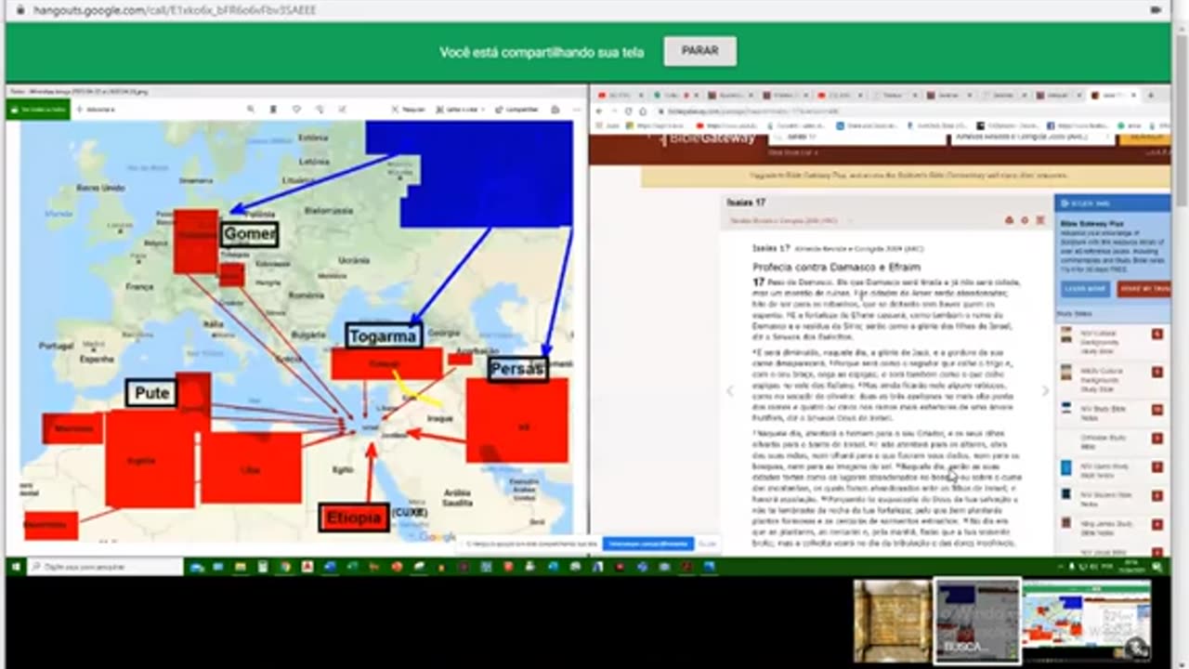The height and width of the screenshot is (669, 1189).
Task: Click the action center notification icon in tray
Action: coord(1159,566)
